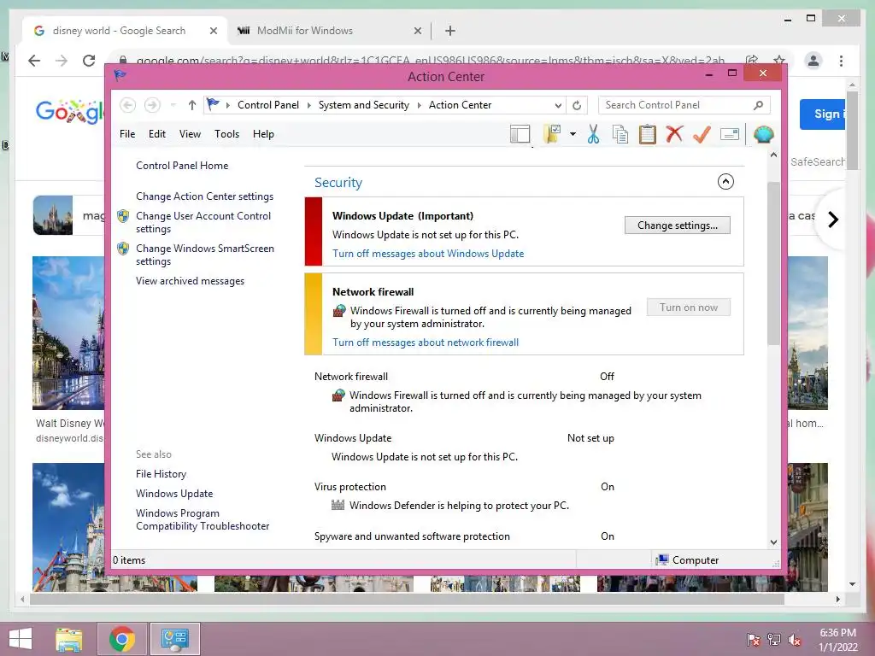This screenshot has width=875, height=656.
Task: Open Windows Update under See also
Action: [x=174, y=493]
